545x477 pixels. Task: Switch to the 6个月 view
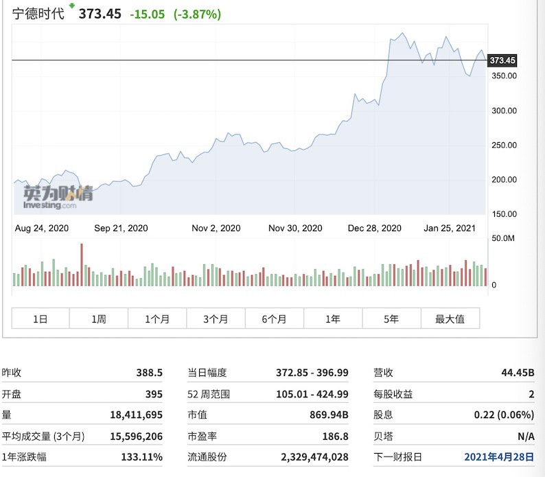click(274, 318)
